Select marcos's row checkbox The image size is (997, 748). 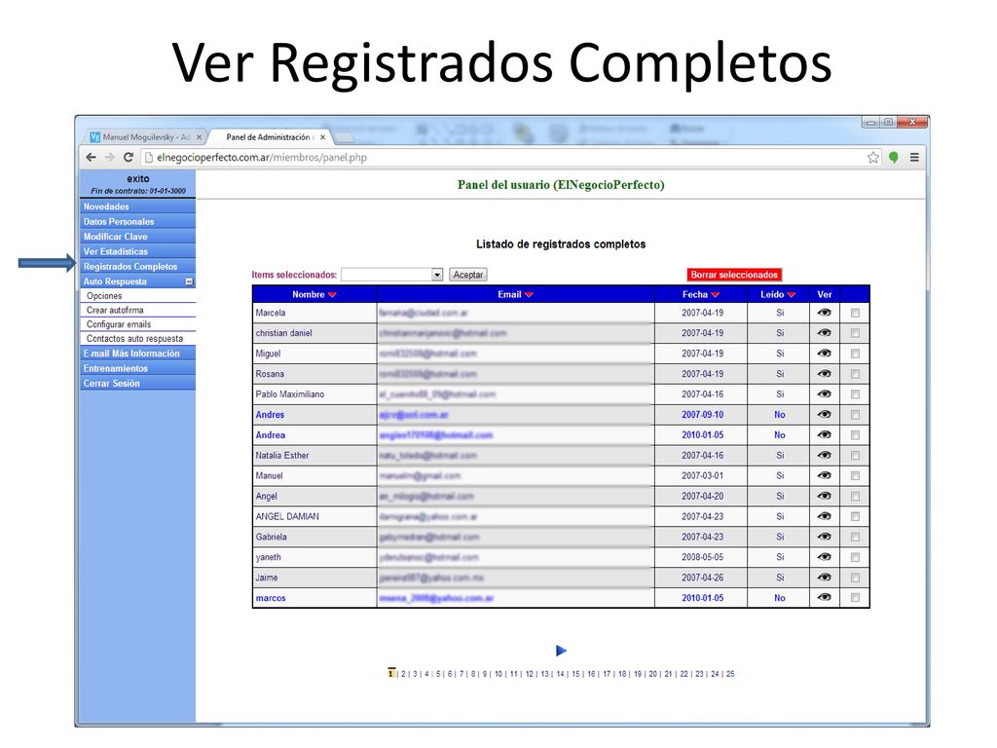[855, 598]
